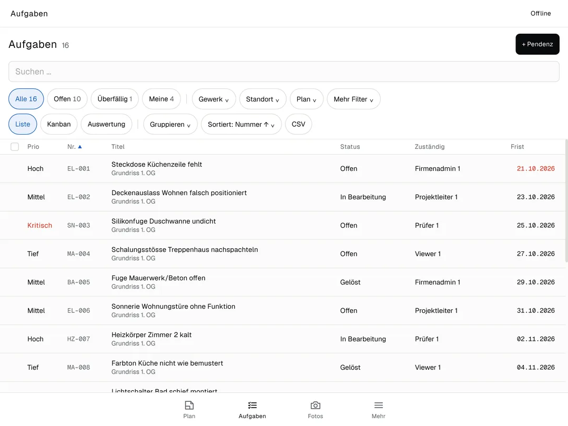Expand the Gewerk filter dropdown

pyautogui.click(x=214, y=99)
